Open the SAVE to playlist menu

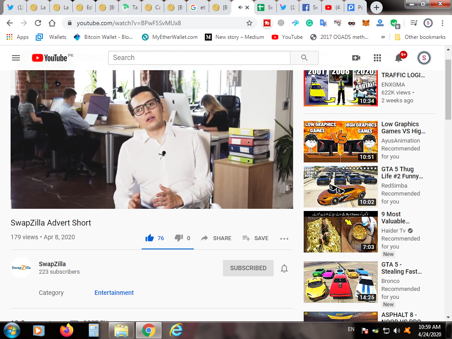click(256, 238)
